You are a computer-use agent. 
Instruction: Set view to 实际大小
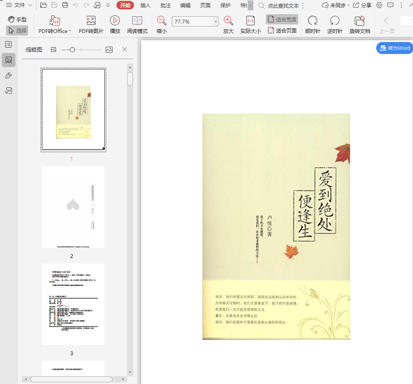[x=250, y=21]
